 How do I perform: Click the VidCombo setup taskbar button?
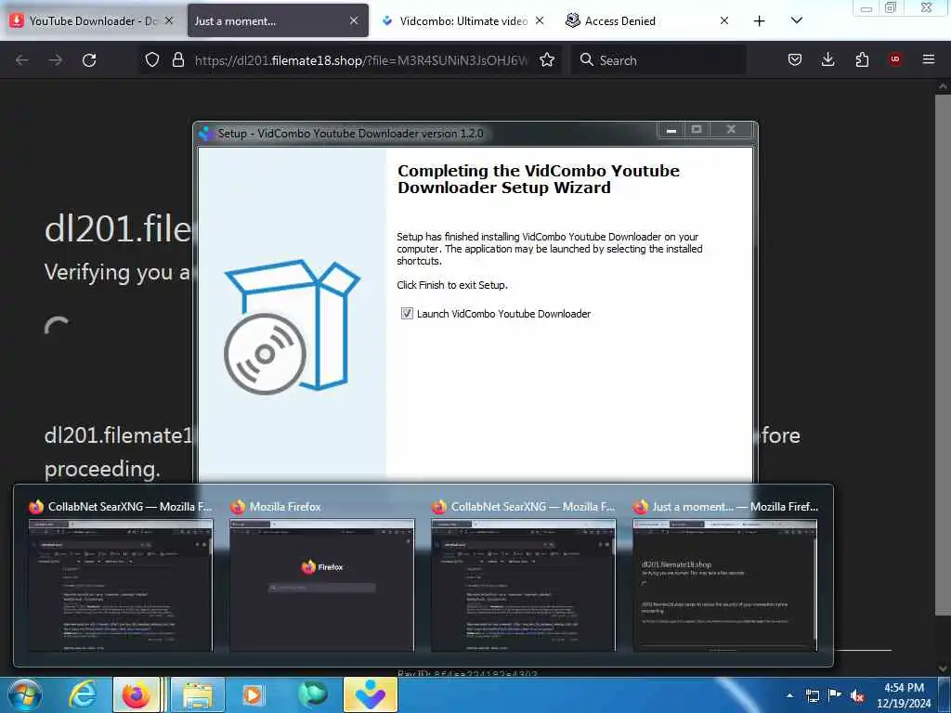pos(371,694)
